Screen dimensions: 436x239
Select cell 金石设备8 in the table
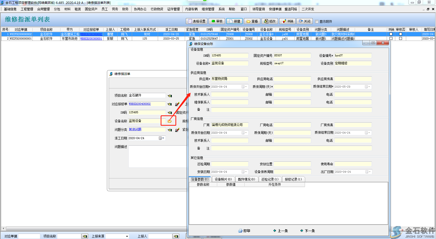(x=266, y=34)
